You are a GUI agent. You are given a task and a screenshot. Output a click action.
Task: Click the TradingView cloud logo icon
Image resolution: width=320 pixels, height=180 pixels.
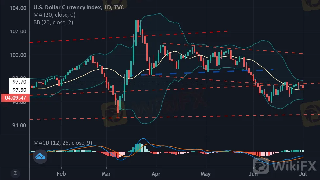(41, 156)
